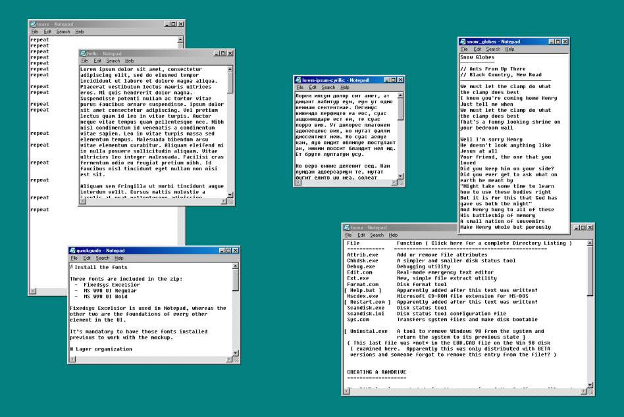Viewport: 624px width, 417px height.
Task: Click the Notepad icon in hello window title bar
Action: click(x=82, y=53)
